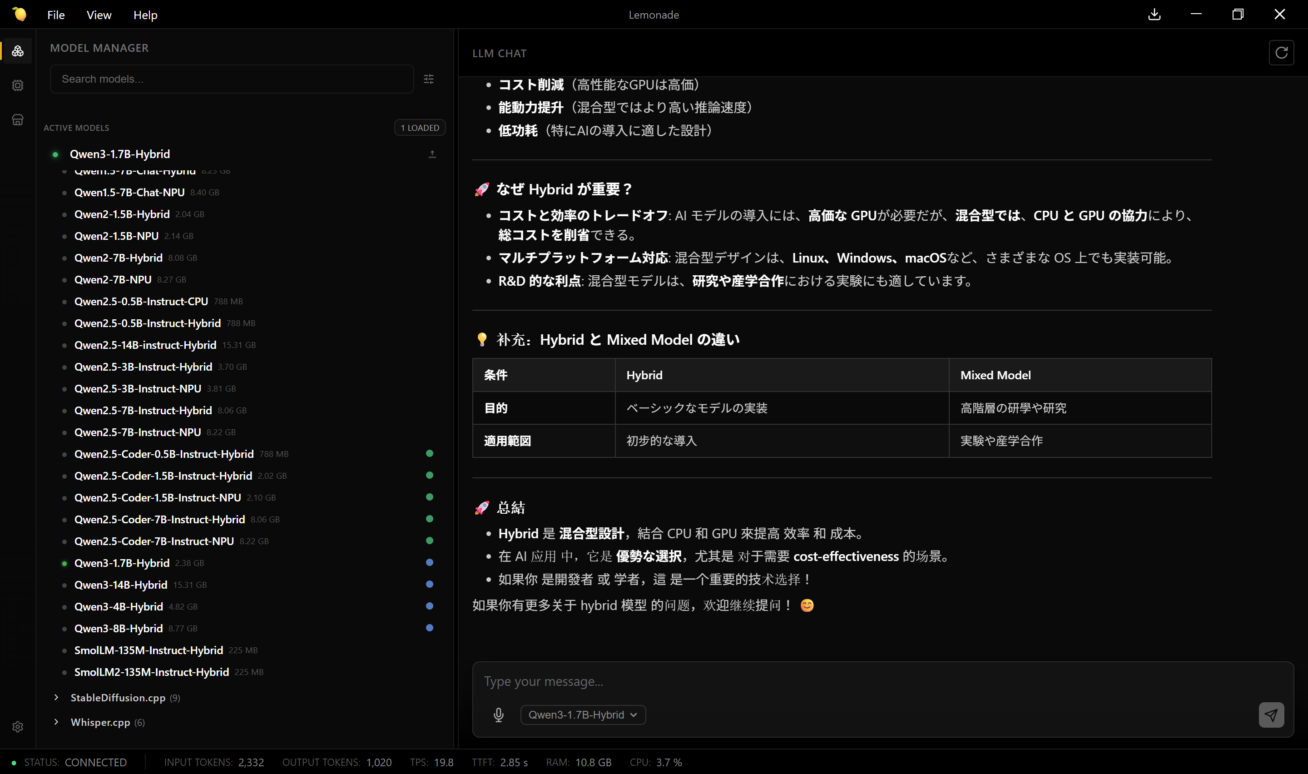Open the Model Manager sidebar icon
Viewport: 1308px width, 774px height.
click(x=18, y=51)
